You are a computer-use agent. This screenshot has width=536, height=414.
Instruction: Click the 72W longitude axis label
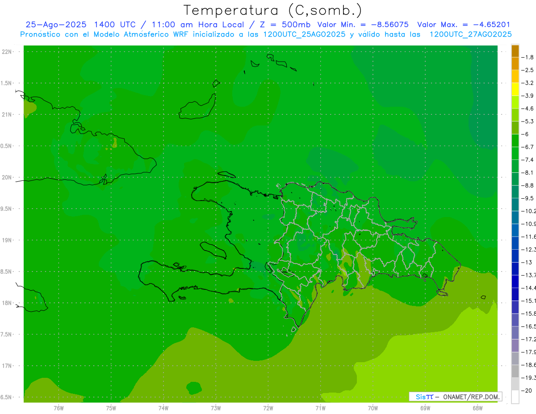pyautogui.click(x=268, y=408)
